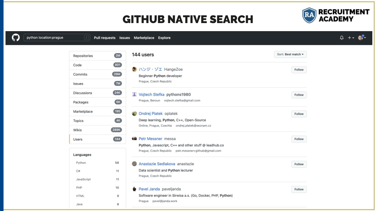376x211 pixels.
Task: Open Petr Messner's profile link
Action: coord(150,139)
